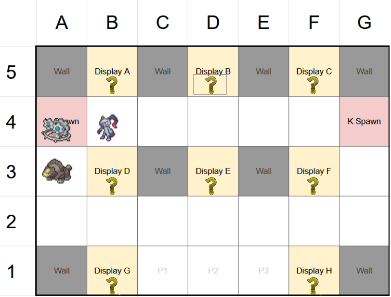The height and width of the screenshot is (297, 391).
Task: Click the P3 cell
Action: [x=263, y=271]
